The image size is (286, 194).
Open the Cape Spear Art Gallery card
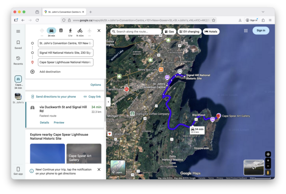pyautogui.click(x=84, y=153)
